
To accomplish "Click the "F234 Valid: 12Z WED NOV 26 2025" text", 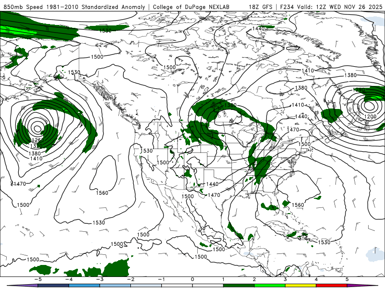I will [331, 7].
